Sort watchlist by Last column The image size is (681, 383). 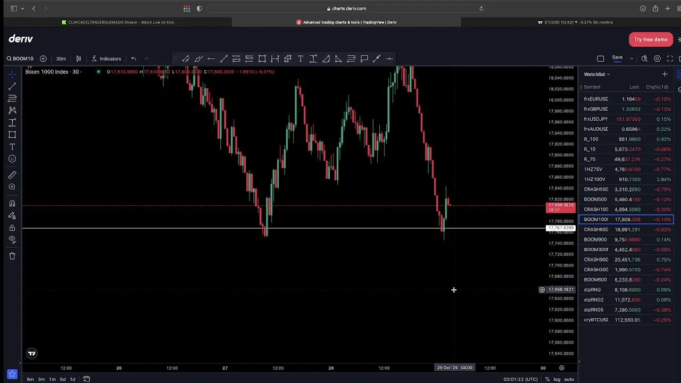point(634,87)
